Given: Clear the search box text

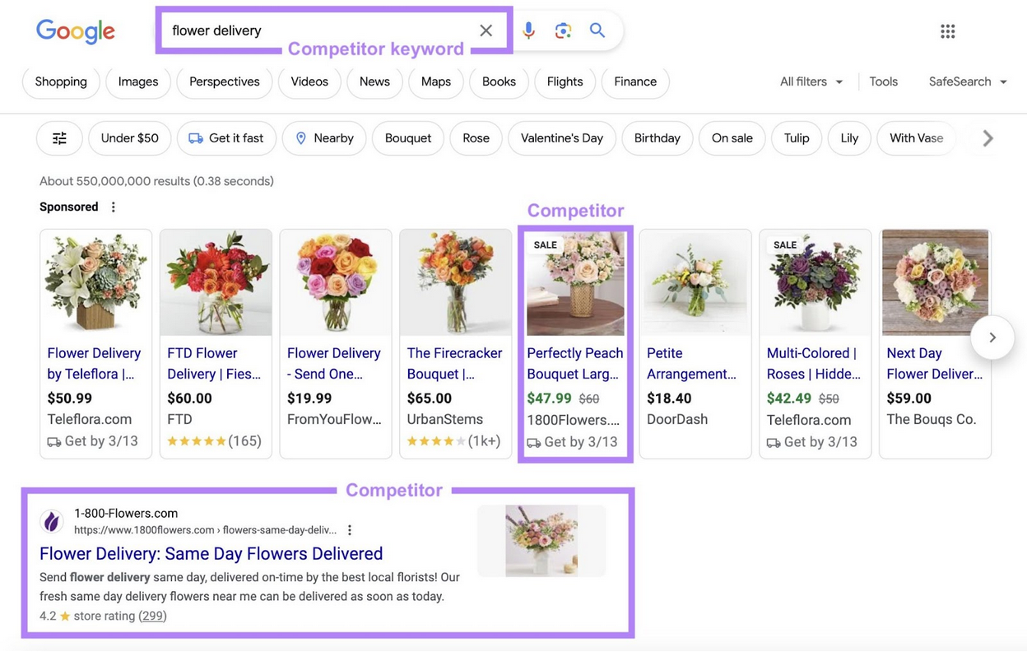Looking at the screenshot, I should (x=486, y=30).
